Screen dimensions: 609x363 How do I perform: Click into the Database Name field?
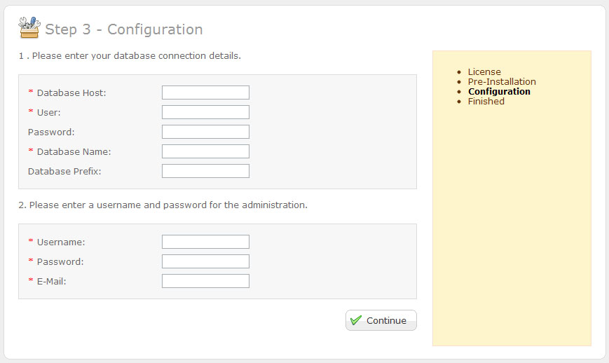click(x=205, y=151)
